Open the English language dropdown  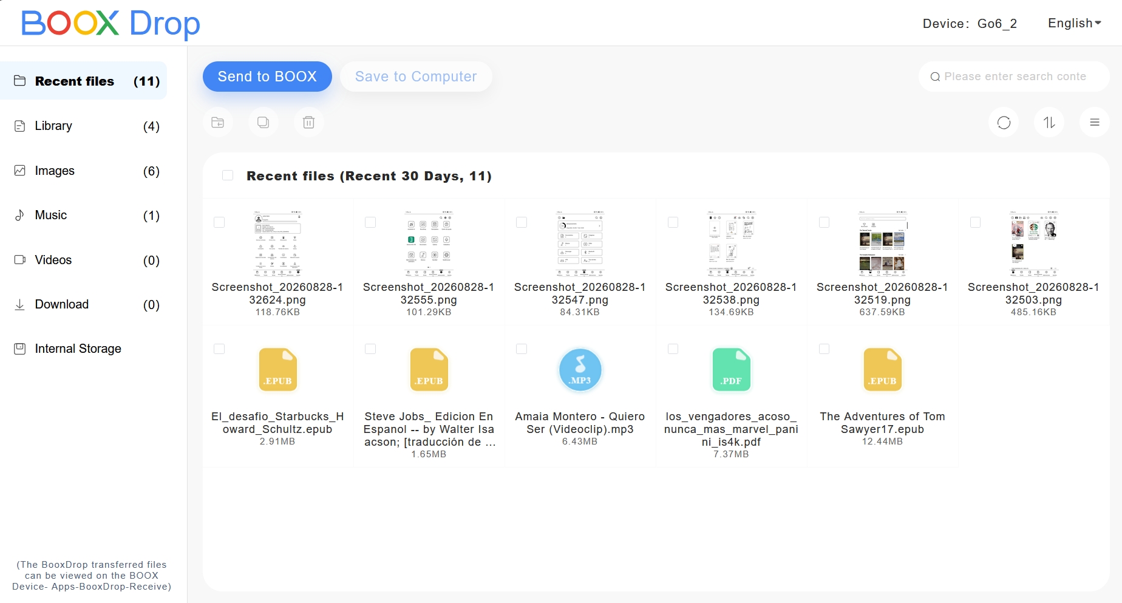pos(1075,23)
